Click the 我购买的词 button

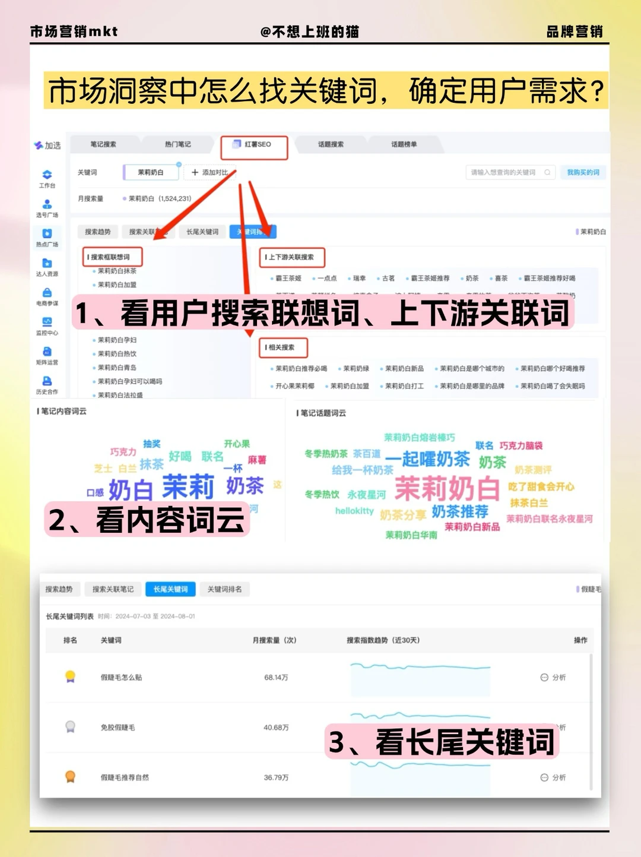pos(583,172)
